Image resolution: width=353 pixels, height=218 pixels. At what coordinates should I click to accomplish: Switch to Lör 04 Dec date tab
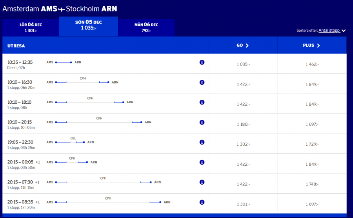tap(31, 27)
